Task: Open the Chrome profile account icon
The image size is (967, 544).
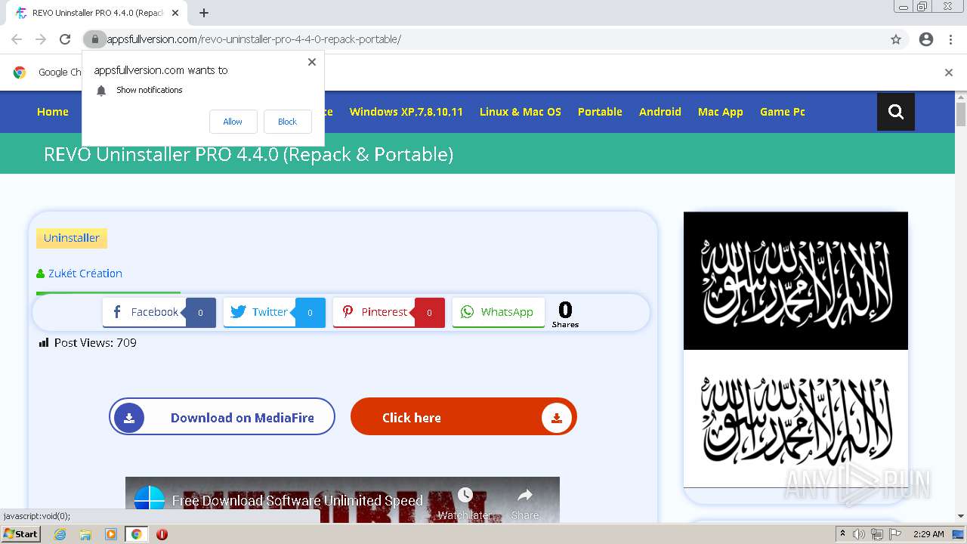Action: (x=926, y=39)
